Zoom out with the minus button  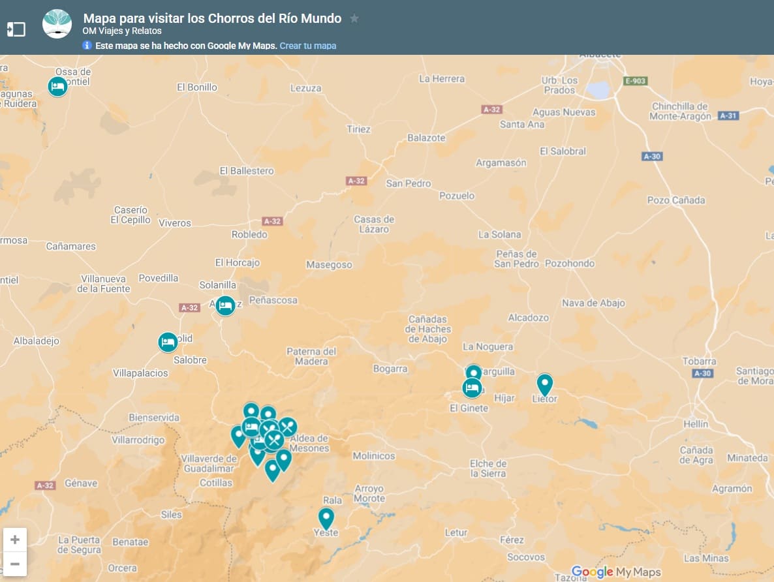(x=15, y=564)
